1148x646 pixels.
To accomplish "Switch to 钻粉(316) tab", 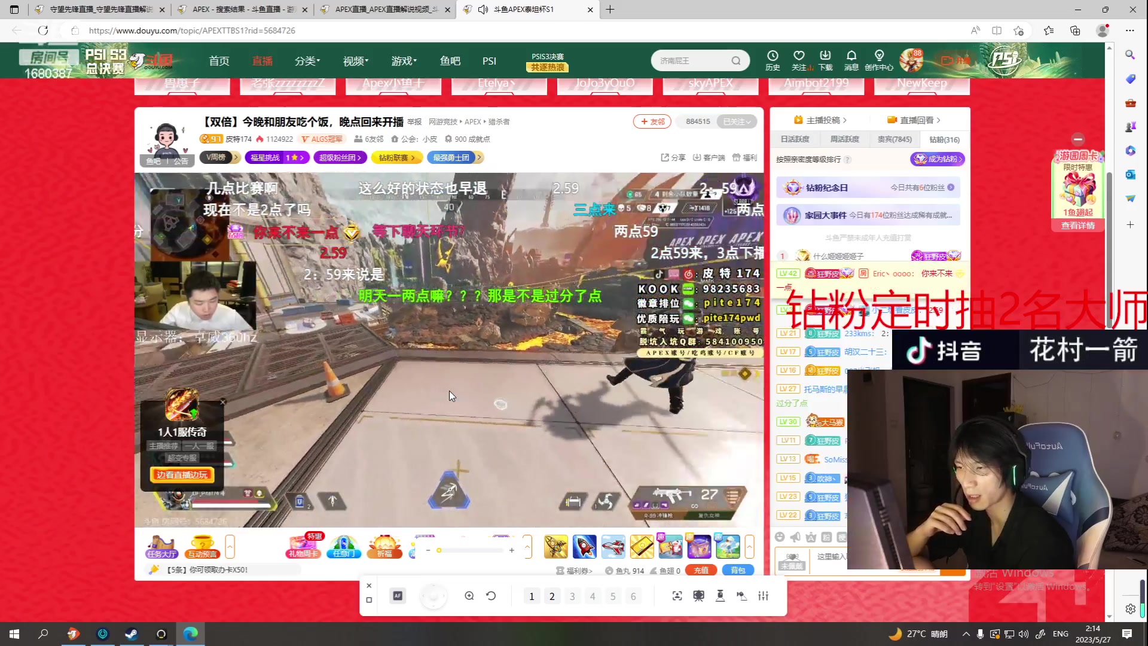I will point(945,139).
